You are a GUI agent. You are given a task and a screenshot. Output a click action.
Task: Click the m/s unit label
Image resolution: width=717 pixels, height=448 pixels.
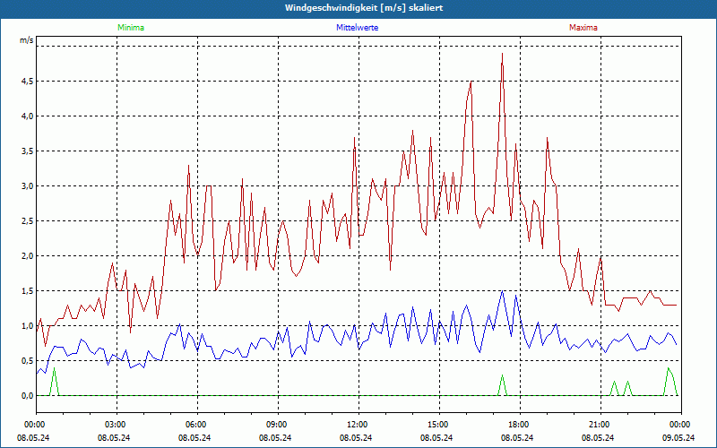coord(27,40)
